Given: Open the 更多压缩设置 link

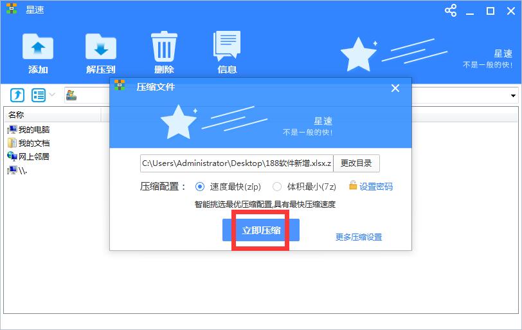Looking at the screenshot, I should [358, 237].
